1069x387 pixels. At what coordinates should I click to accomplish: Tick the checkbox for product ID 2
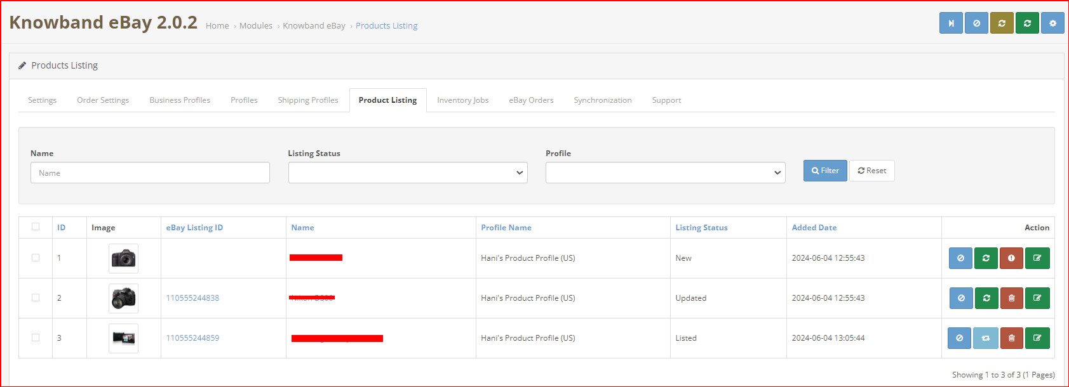click(x=36, y=298)
